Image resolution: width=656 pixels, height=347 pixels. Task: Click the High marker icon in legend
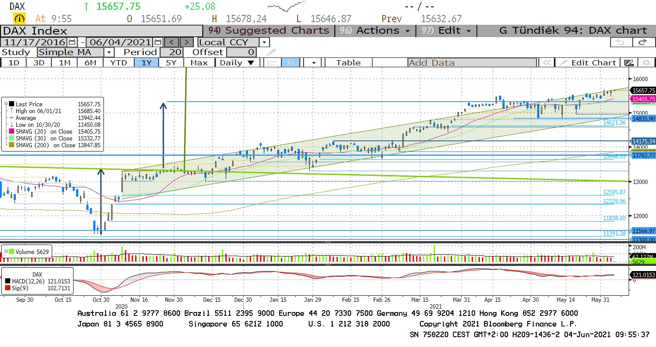(11, 111)
